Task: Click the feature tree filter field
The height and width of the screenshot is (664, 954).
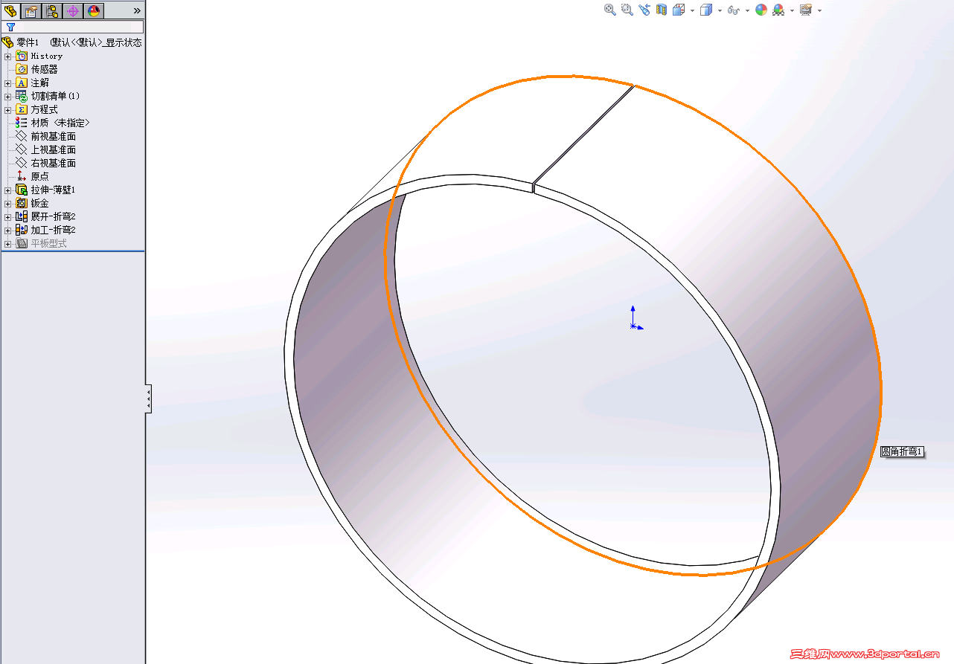Action: (x=73, y=27)
